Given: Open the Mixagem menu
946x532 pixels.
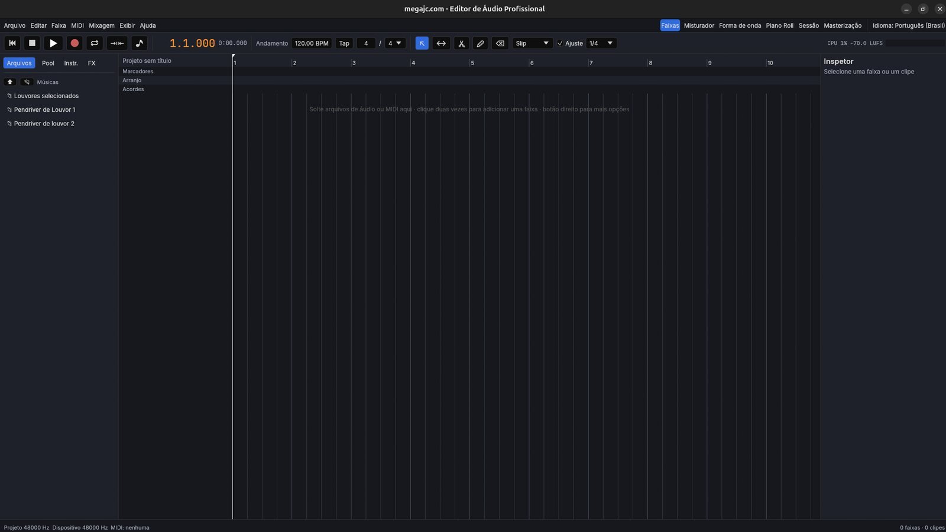Looking at the screenshot, I should point(102,25).
